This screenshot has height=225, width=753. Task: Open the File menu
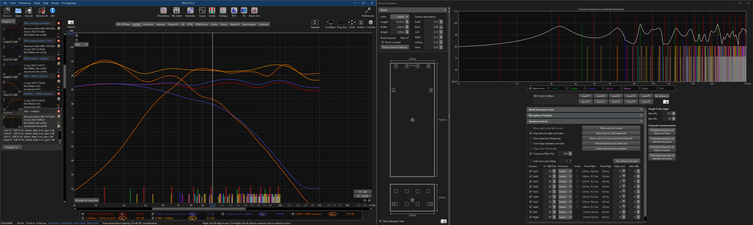click(x=5, y=3)
